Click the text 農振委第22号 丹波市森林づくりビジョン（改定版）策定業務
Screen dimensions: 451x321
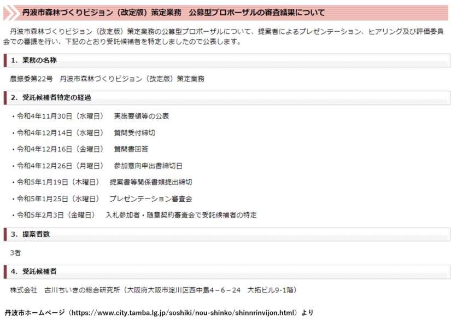pyautogui.click(x=107, y=79)
